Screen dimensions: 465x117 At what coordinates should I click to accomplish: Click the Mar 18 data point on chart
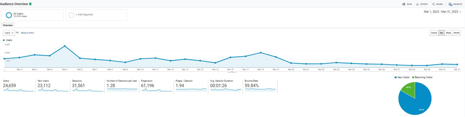tap(260, 53)
